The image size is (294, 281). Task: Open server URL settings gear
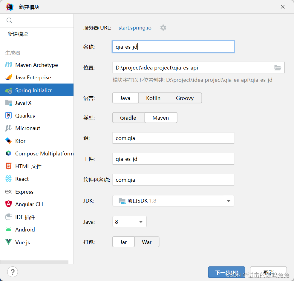coord(163,28)
